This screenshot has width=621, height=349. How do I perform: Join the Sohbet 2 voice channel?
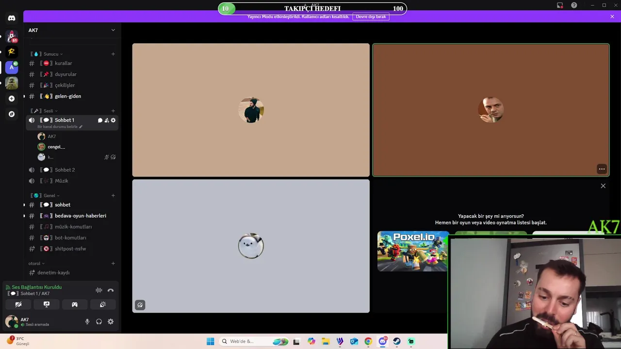click(x=72, y=170)
